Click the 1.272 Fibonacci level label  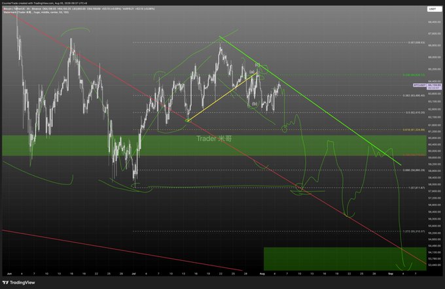(414, 231)
